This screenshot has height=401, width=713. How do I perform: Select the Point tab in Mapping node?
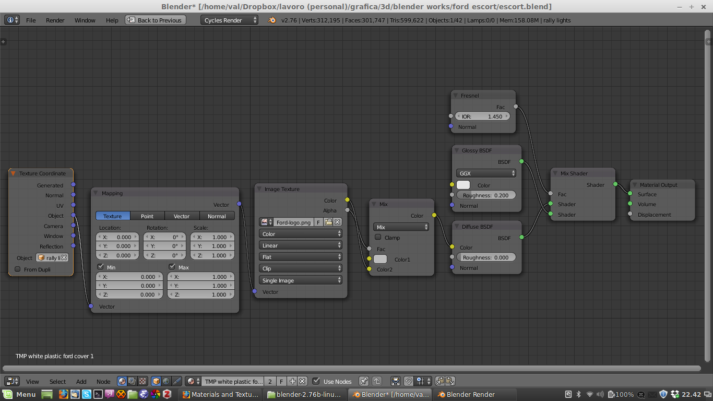(147, 216)
